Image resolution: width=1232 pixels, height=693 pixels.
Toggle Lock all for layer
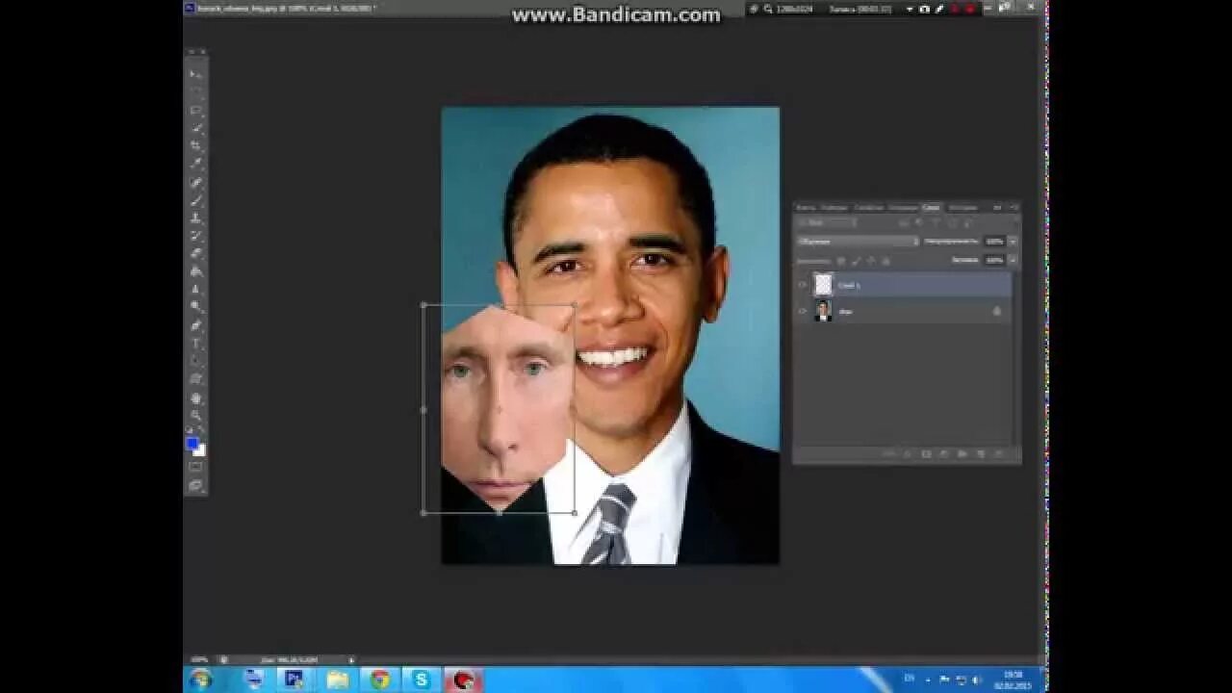point(886,261)
